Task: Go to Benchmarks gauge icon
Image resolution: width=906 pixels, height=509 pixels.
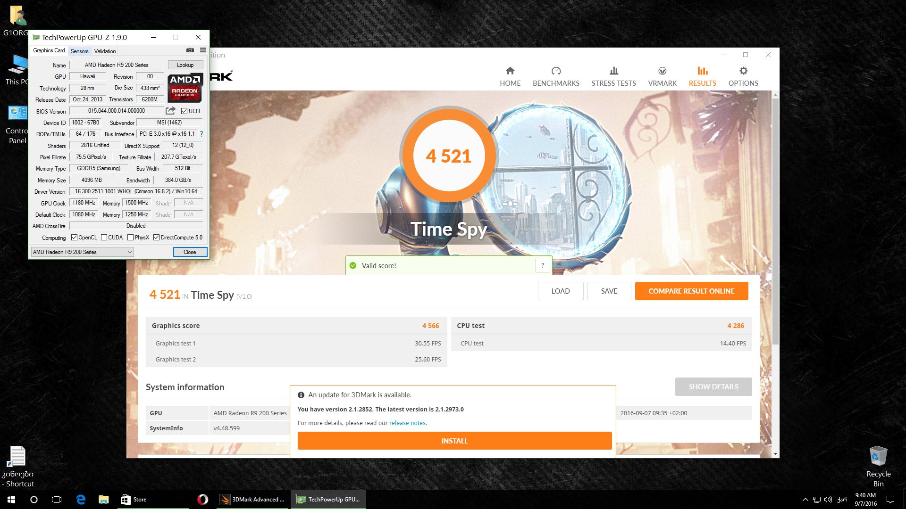Action: [x=556, y=71]
